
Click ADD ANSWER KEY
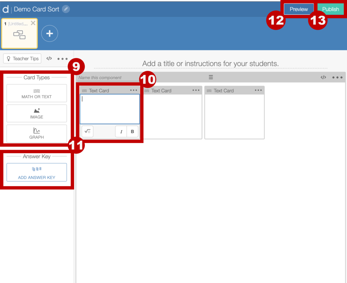coord(36,172)
